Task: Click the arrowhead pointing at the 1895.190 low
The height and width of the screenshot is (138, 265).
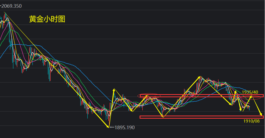Action: [108, 127]
